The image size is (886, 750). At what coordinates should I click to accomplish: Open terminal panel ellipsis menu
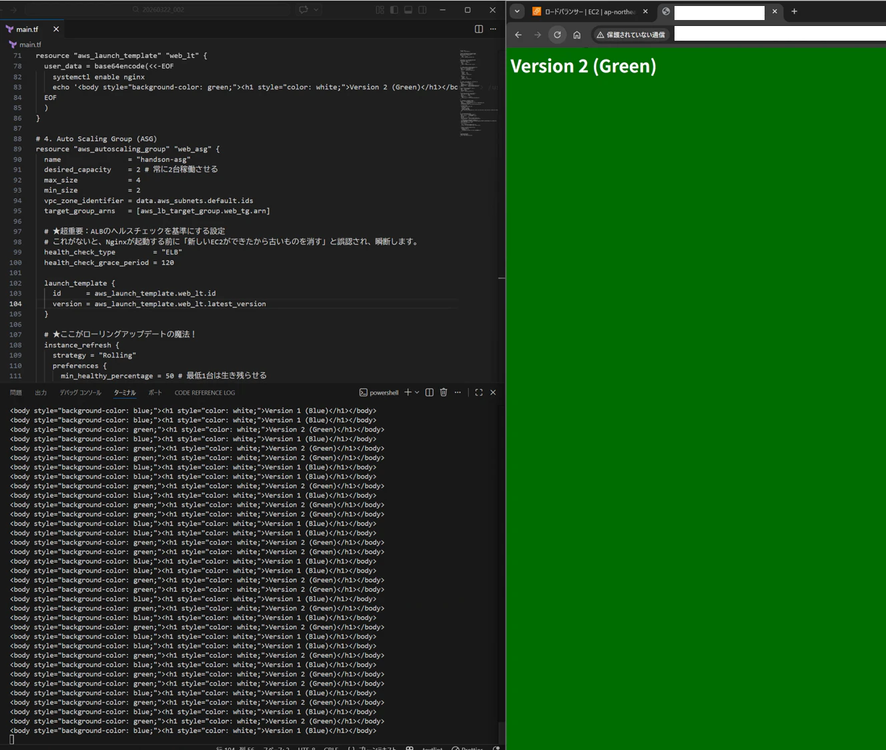(458, 392)
